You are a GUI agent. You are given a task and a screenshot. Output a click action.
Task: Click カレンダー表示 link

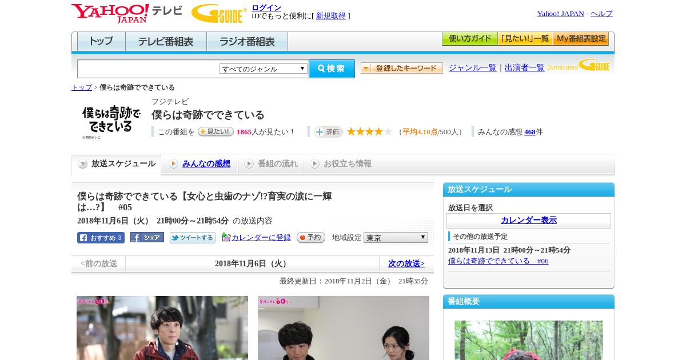coord(529,221)
